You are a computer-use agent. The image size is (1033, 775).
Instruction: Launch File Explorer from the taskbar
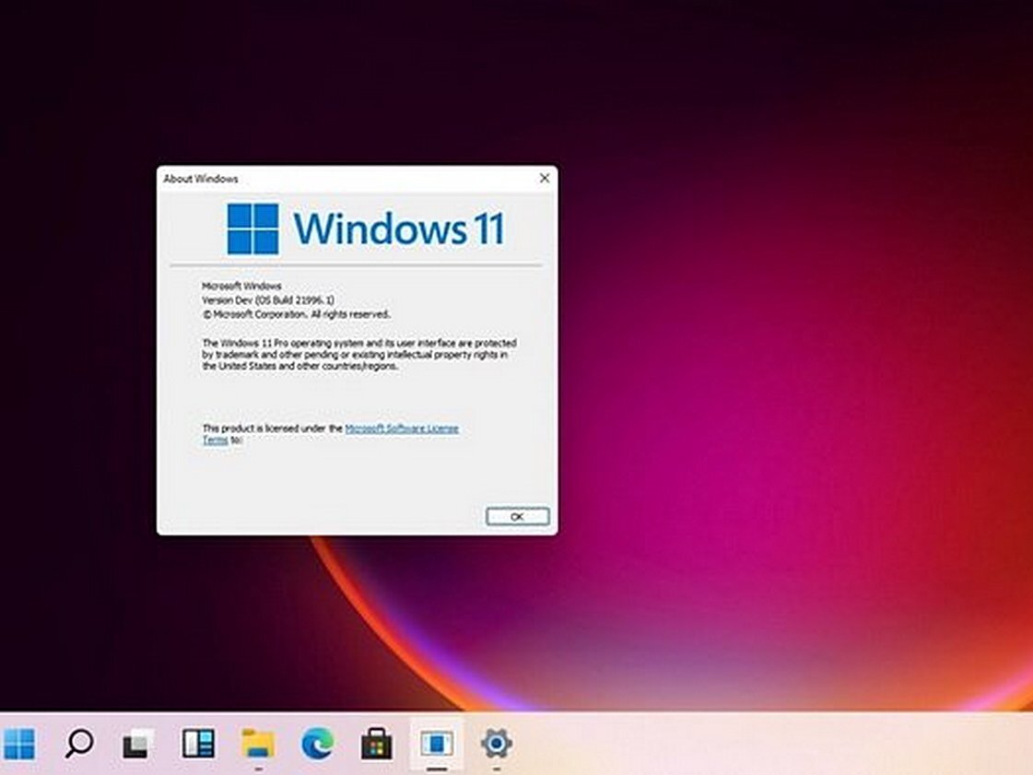click(258, 744)
